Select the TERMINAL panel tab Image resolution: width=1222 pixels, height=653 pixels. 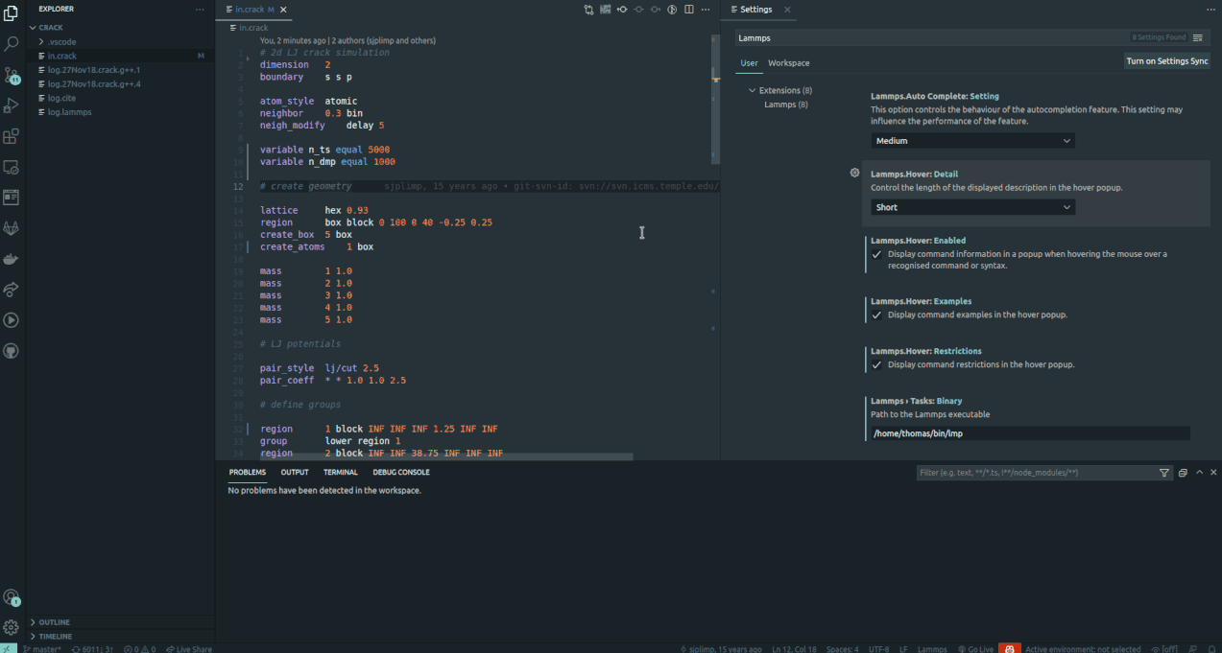(340, 472)
